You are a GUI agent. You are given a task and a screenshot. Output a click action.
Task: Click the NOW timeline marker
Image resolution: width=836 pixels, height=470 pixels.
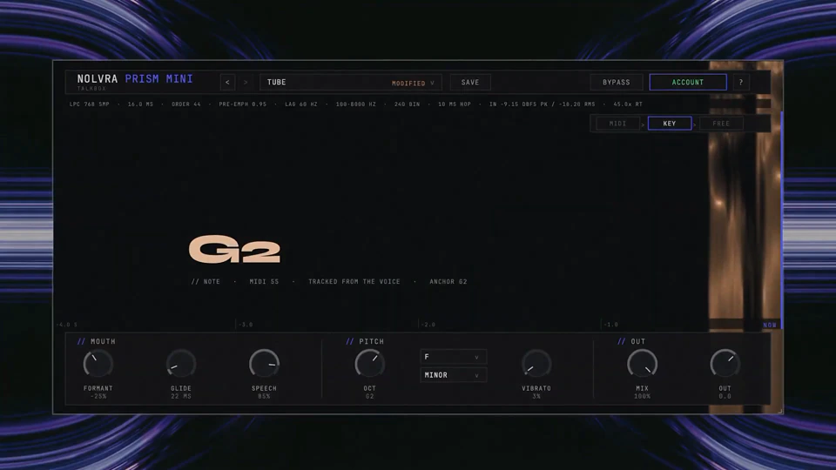(769, 325)
